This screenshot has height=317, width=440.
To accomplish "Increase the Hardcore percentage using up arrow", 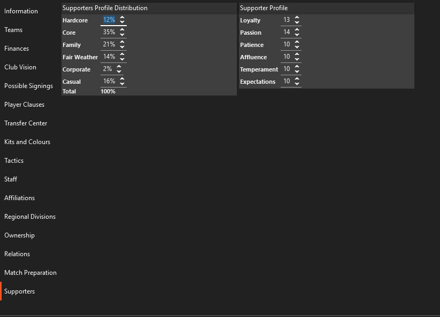I will [x=122, y=17].
